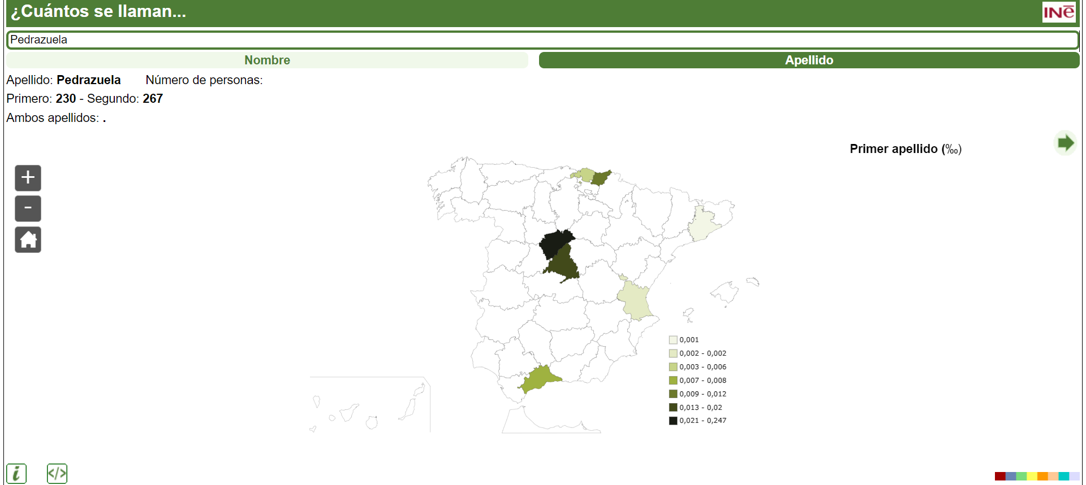Go to next map with green arrow
Screen dimensions: 1086x485
click(x=1065, y=143)
